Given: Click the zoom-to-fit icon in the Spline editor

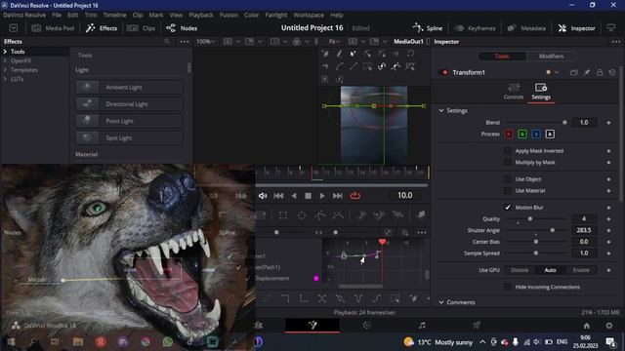Looking at the screenshot, I should pyautogui.click(x=388, y=232).
